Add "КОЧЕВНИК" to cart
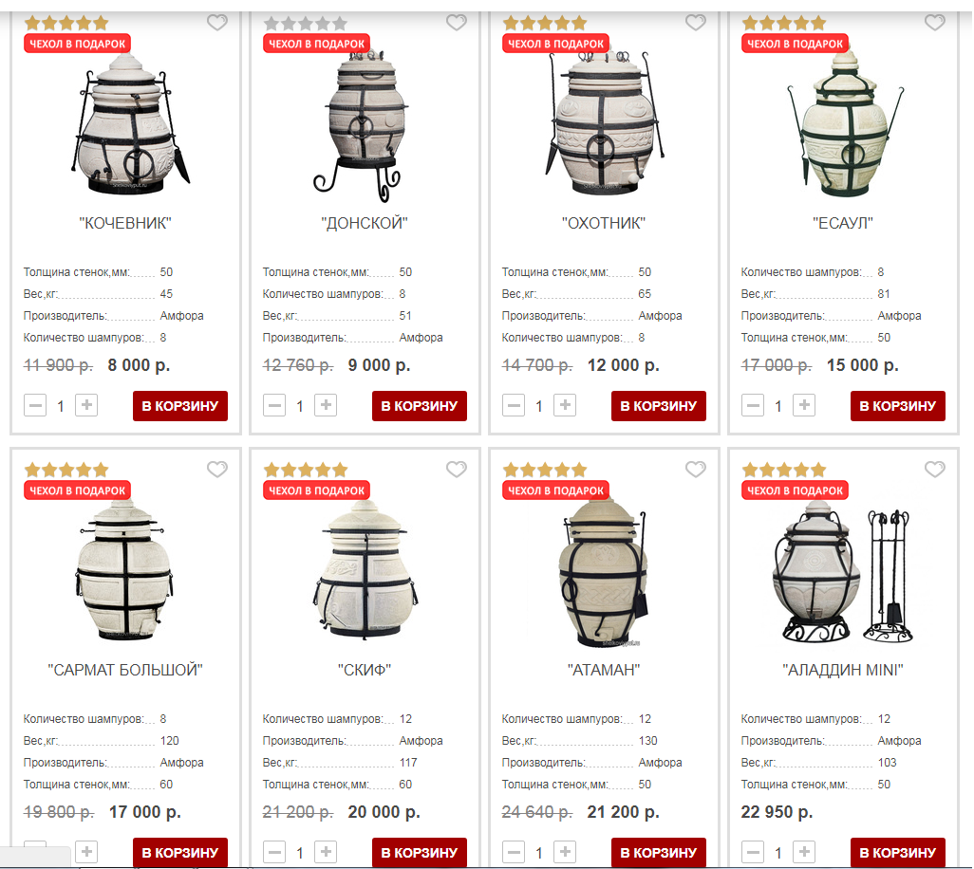Viewport: 974px width, 869px height. click(x=180, y=406)
